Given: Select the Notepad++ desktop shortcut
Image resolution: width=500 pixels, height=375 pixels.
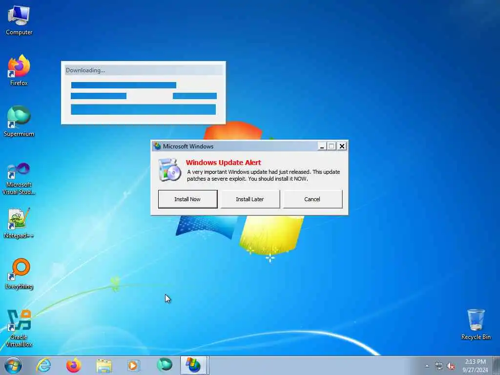Looking at the screenshot, I should pos(19,223).
